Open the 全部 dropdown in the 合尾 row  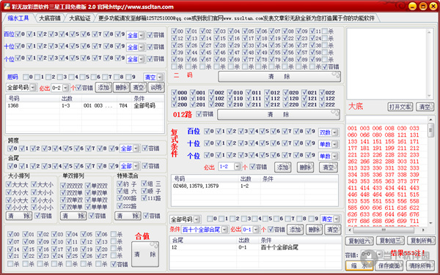pos(129,166)
